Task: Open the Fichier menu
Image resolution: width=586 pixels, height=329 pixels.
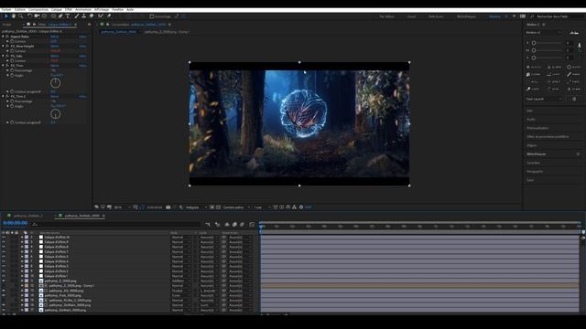Action: tap(6, 9)
